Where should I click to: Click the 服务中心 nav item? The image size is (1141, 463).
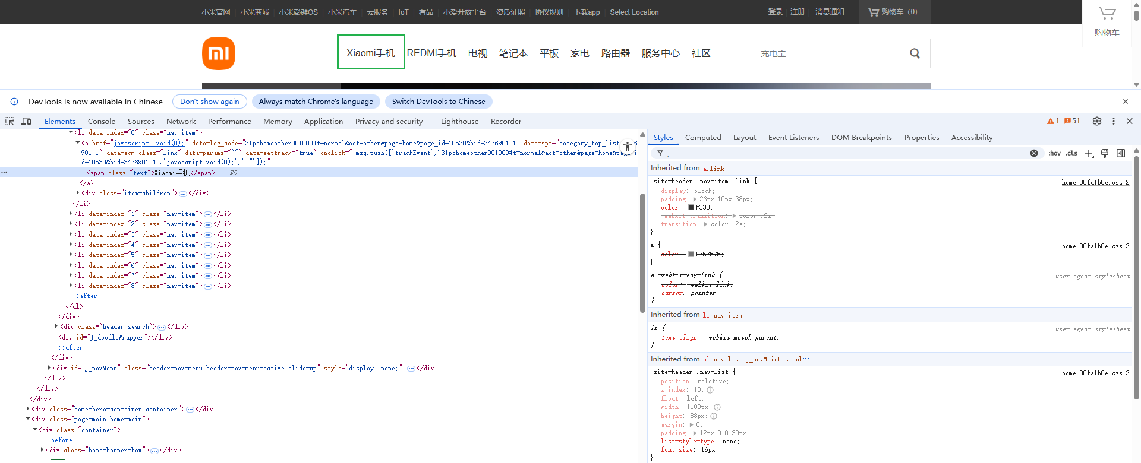click(660, 53)
